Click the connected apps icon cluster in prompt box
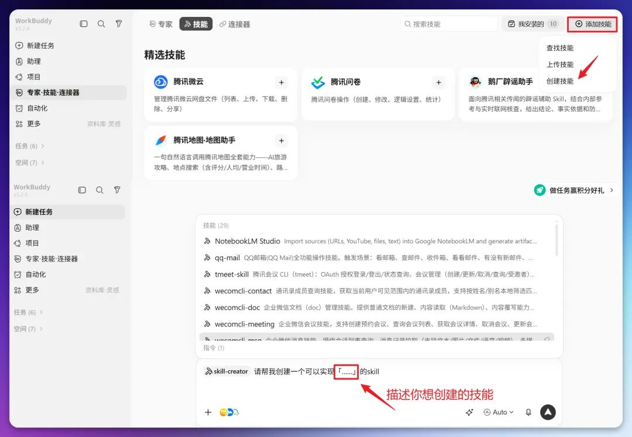The height and width of the screenshot is (437, 632). pos(229,412)
